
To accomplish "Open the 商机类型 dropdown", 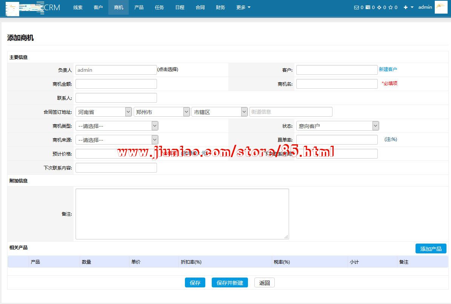I will tap(117, 126).
